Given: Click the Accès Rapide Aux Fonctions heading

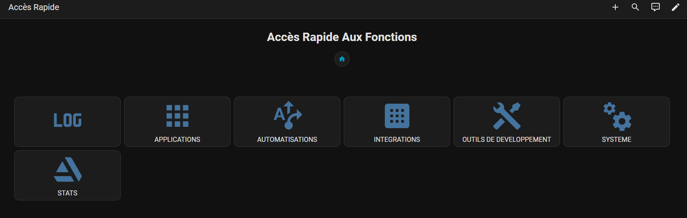Looking at the screenshot, I should pyautogui.click(x=342, y=37).
